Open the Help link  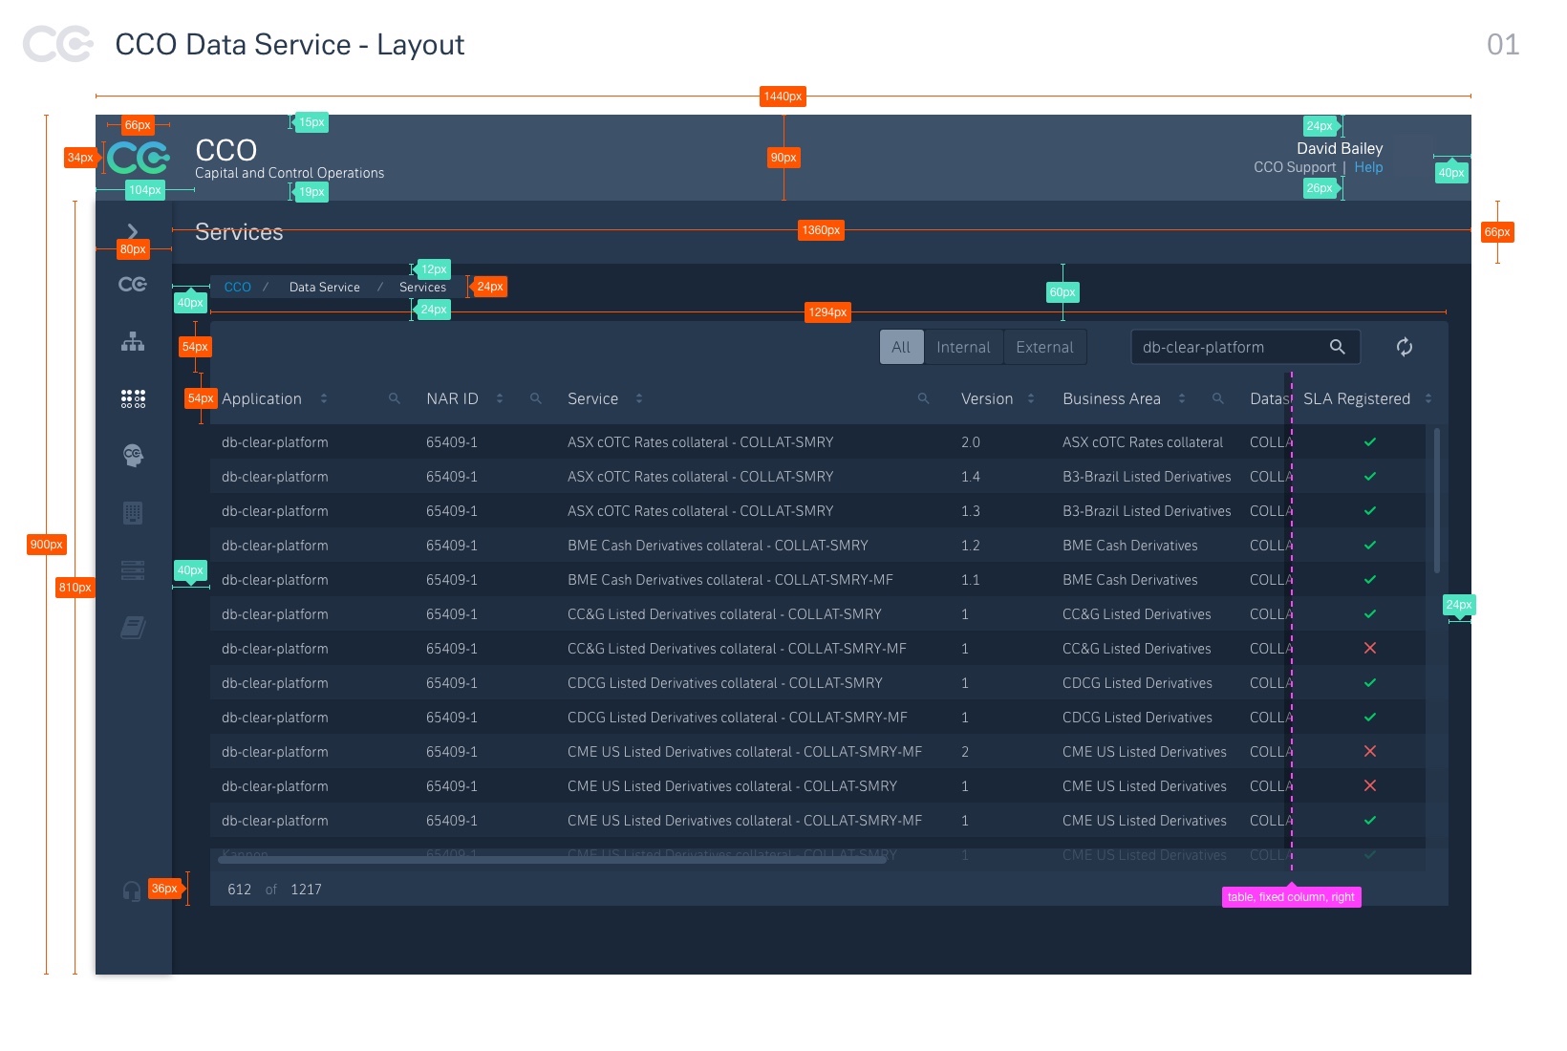tap(1368, 167)
